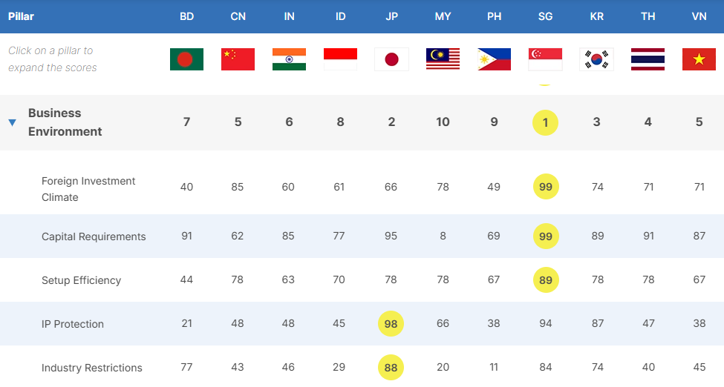This screenshot has height=387, width=724.
Task: Click the China flag icon
Action: (238, 59)
